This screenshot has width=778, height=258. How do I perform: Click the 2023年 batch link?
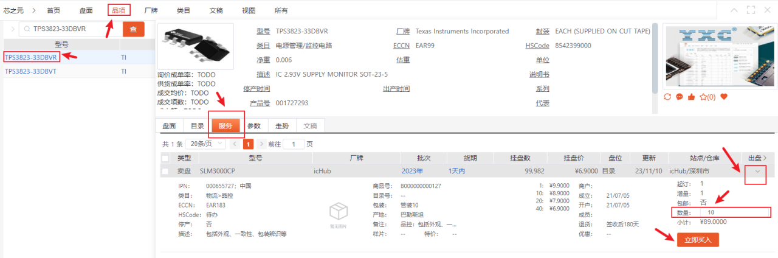412,171
